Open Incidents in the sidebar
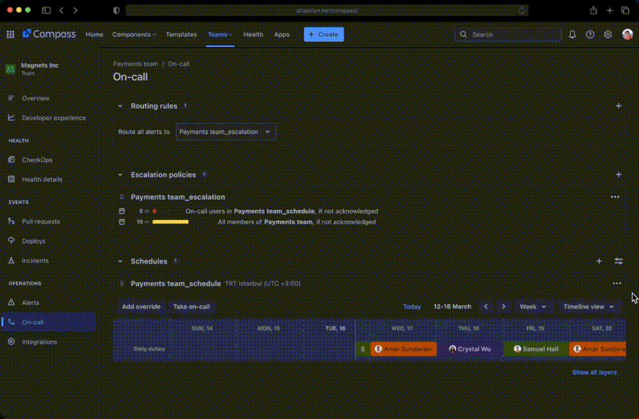This screenshot has width=639, height=419. click(49, 260)
